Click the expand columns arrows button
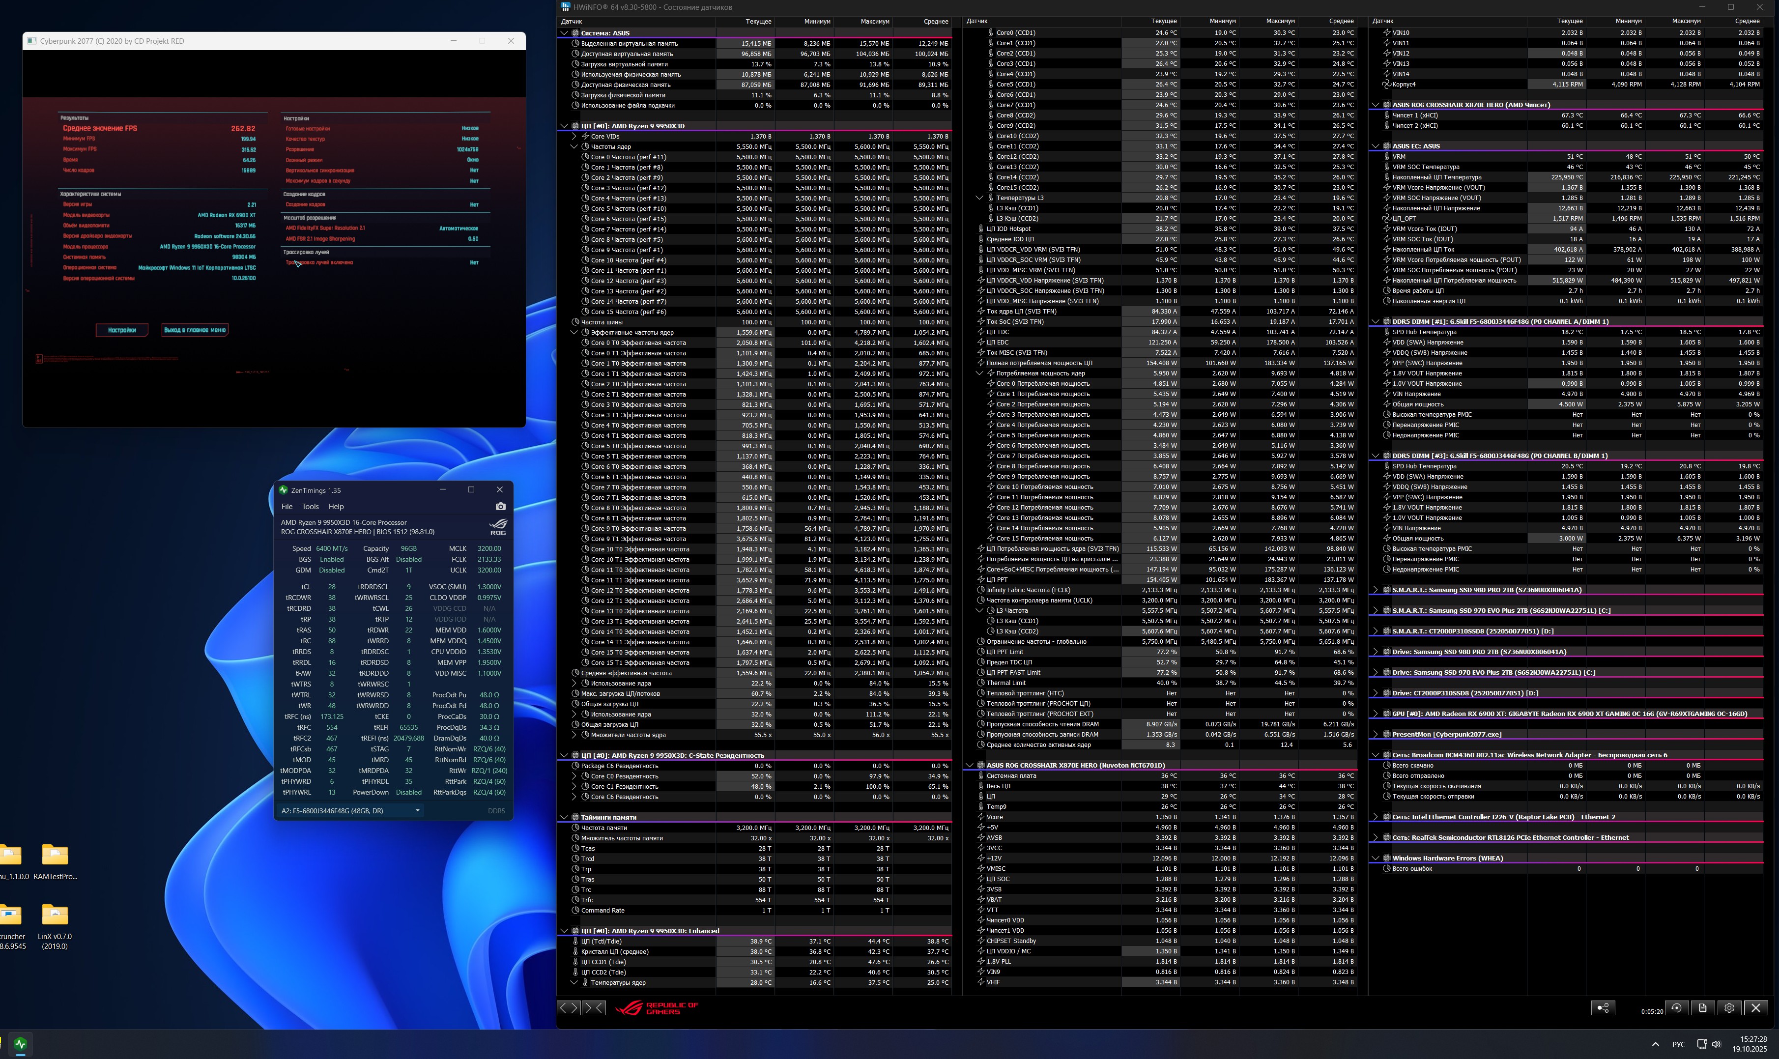 point(569,1007)
